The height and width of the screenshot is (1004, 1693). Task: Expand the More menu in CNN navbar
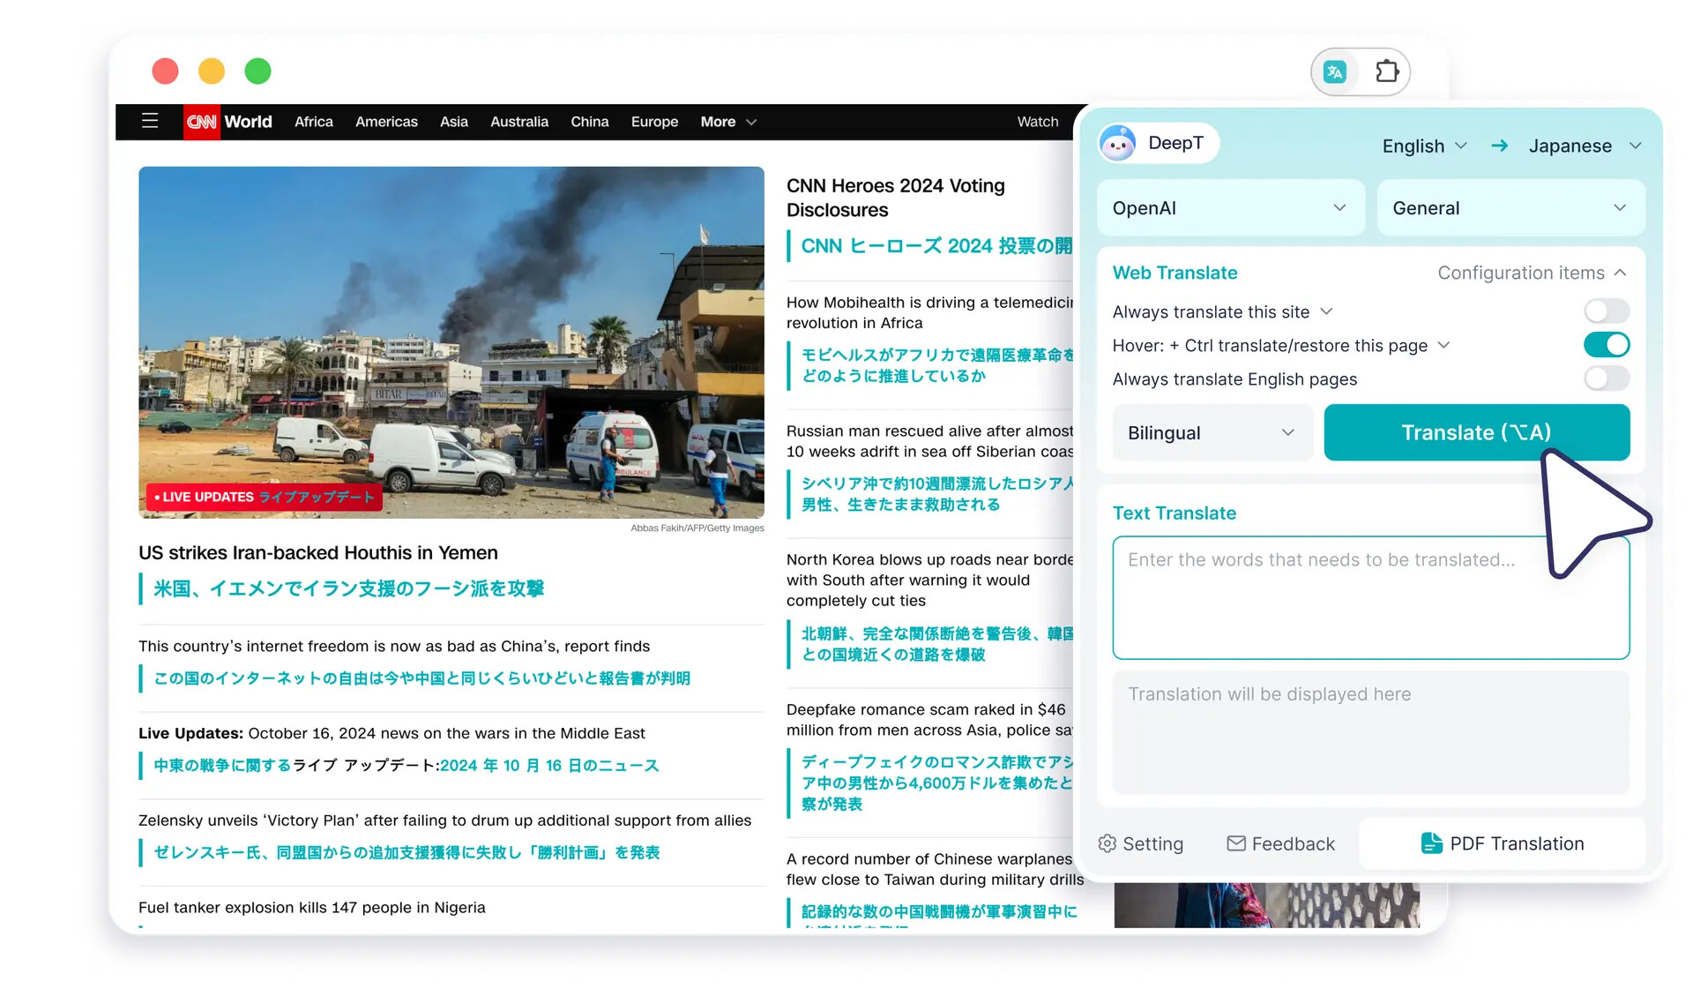(728, 122)
